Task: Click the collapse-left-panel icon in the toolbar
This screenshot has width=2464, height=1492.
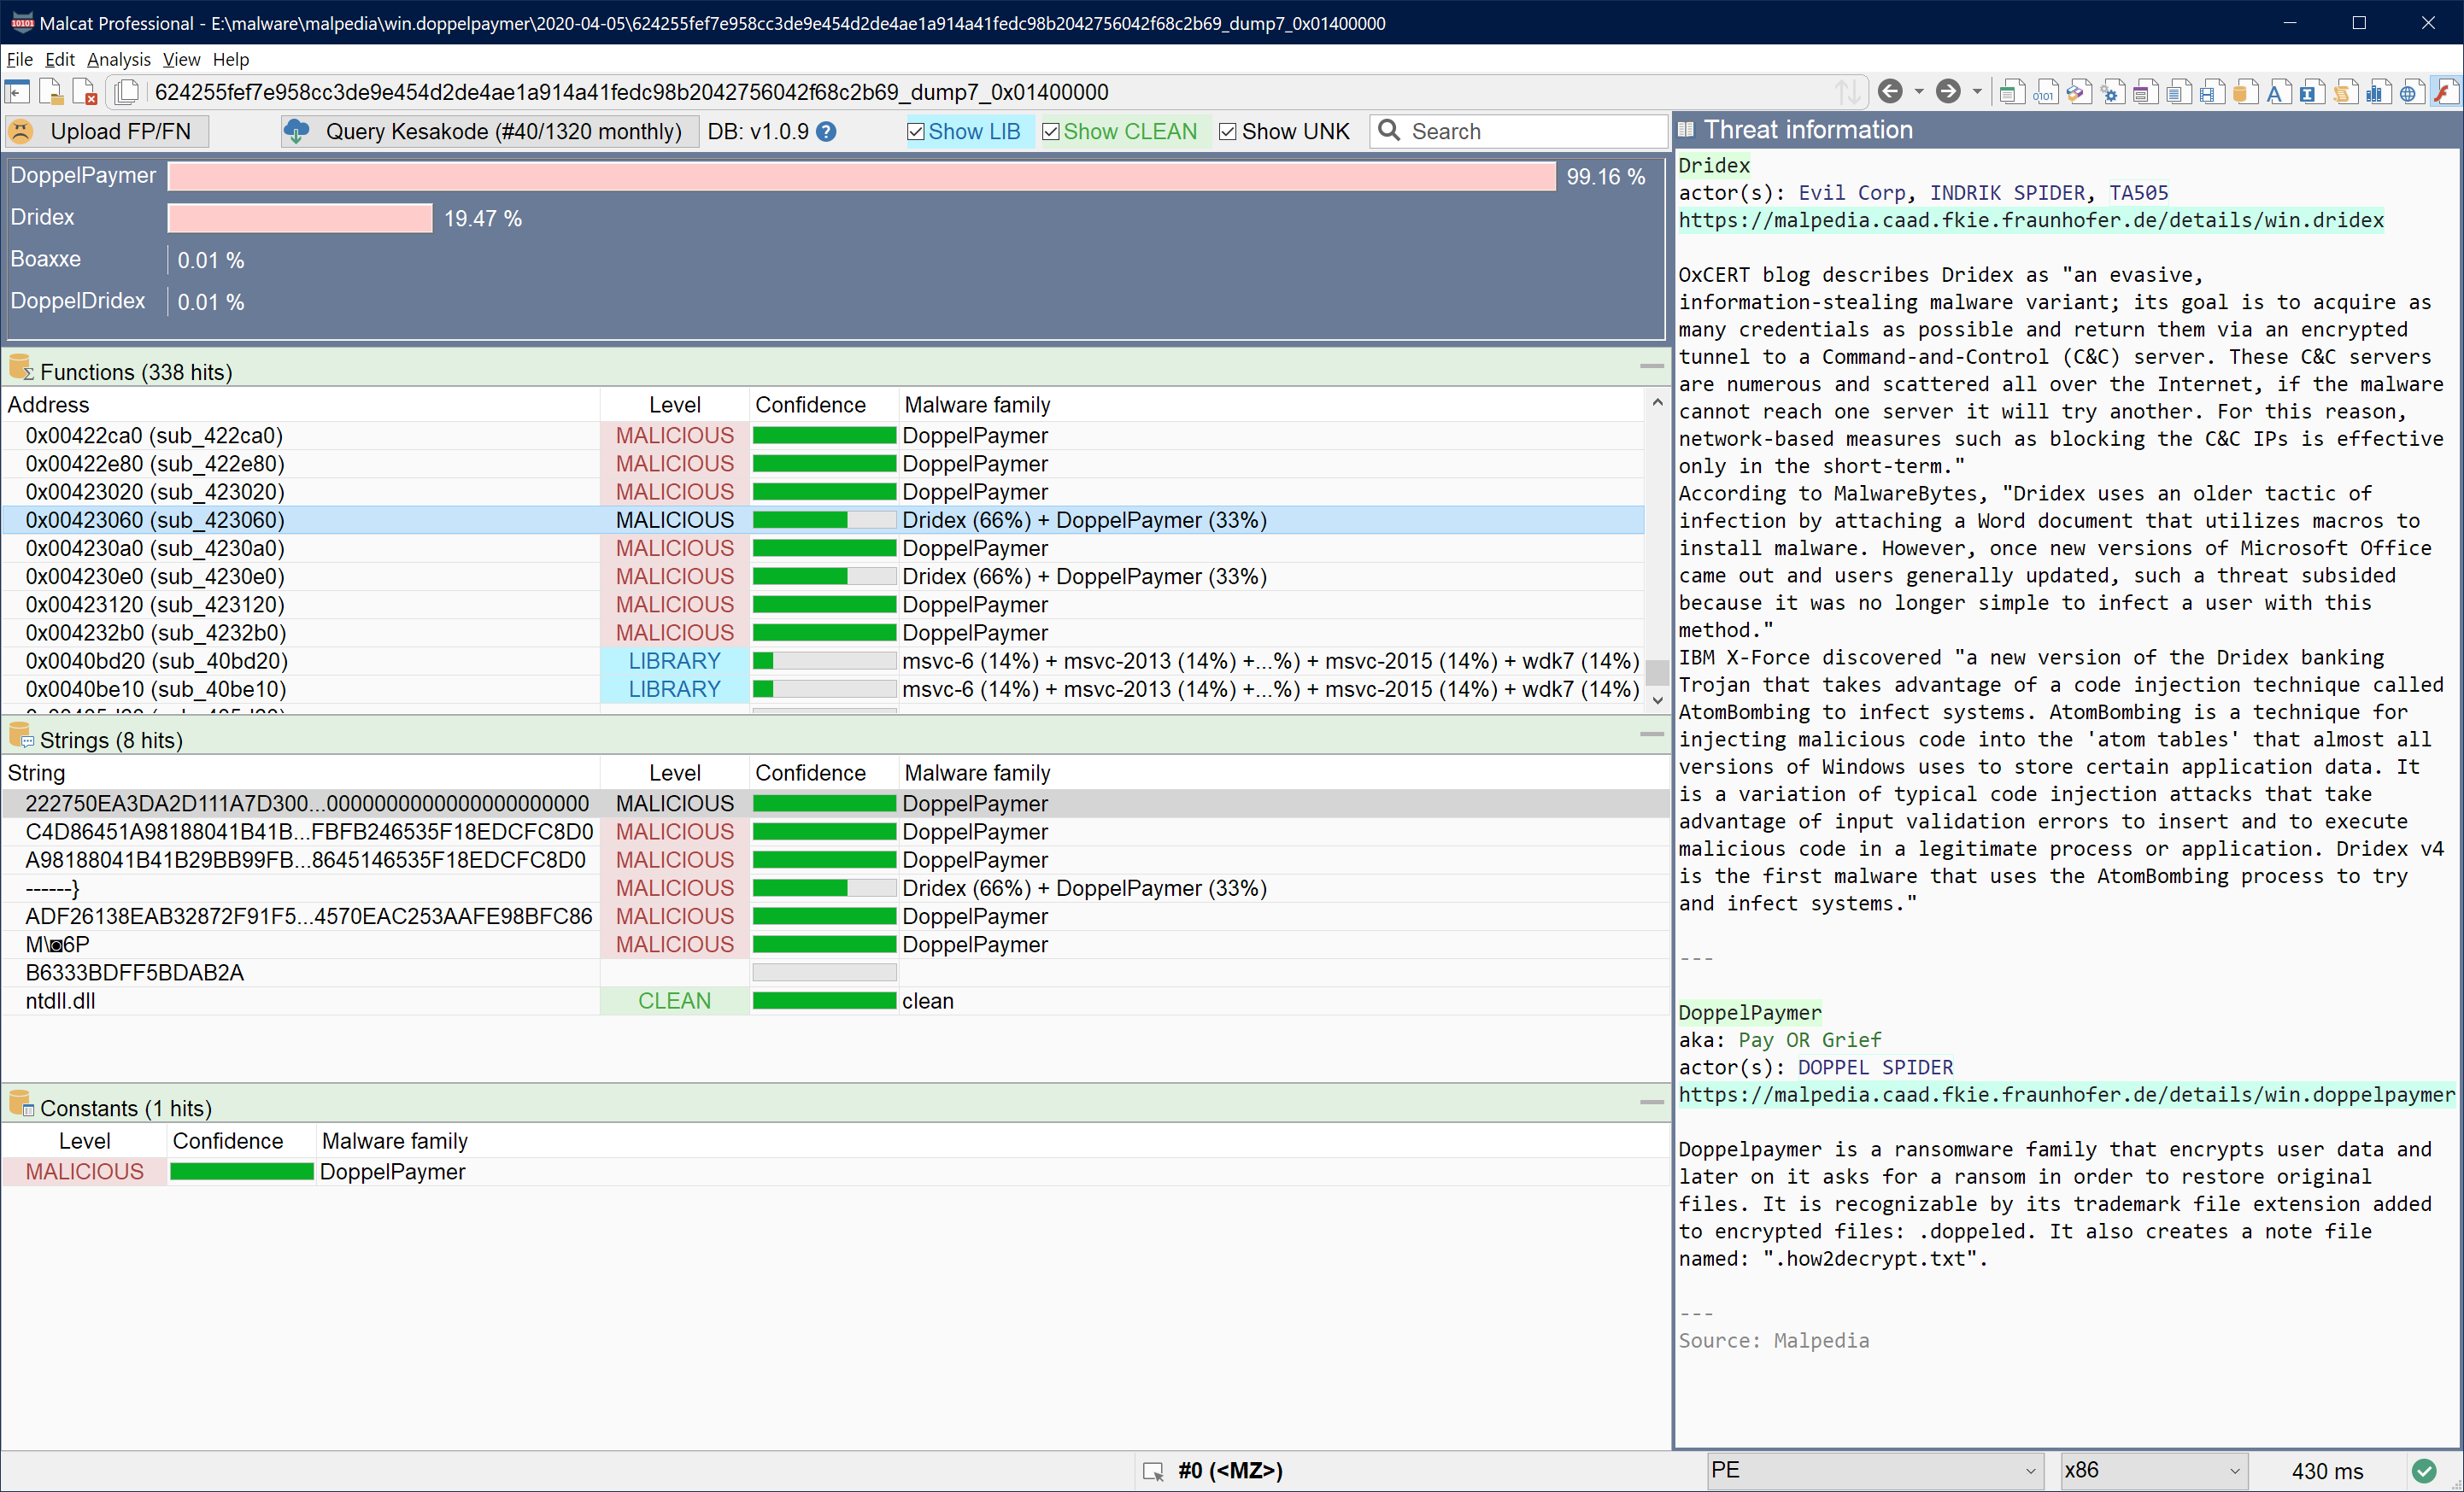Action: 17,92
